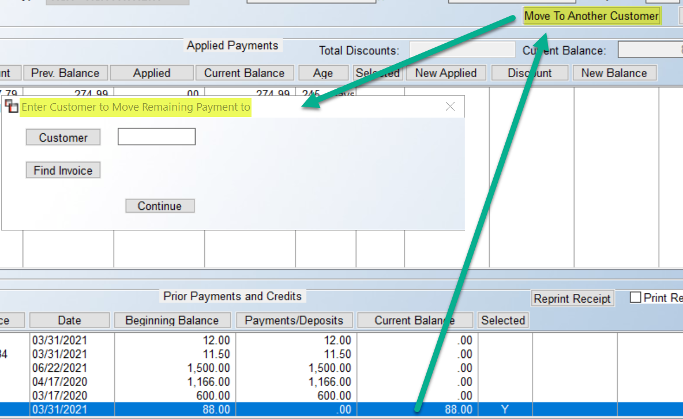
Task: Click the Age column header
Action: pyautogui.click(x=323, y=73)
